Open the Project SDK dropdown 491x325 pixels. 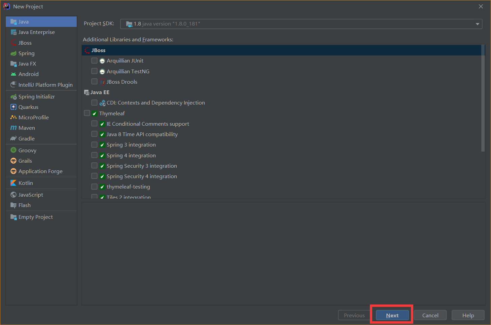(x=301, y=24)
